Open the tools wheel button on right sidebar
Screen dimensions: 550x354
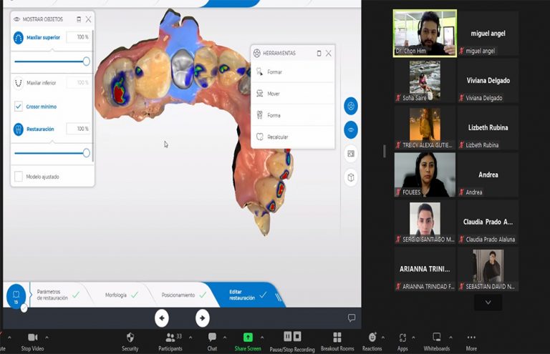pyautogui.click(x=351, y=106)
